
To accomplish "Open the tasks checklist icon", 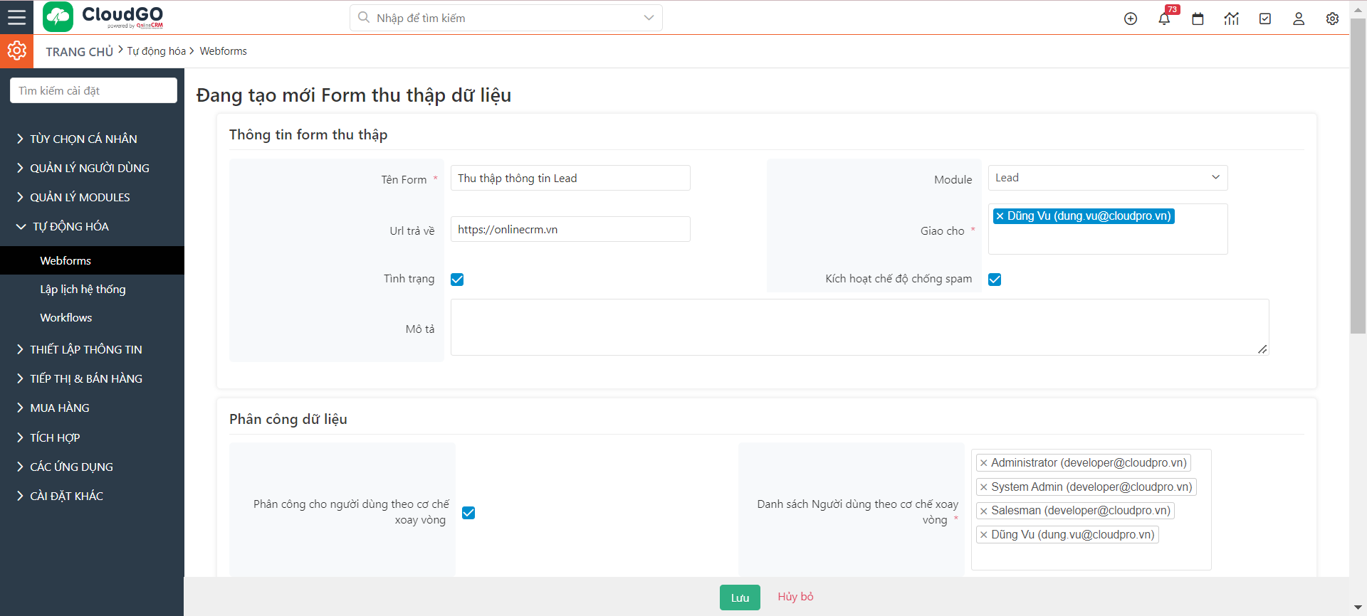I will (x=1265, y=18).
